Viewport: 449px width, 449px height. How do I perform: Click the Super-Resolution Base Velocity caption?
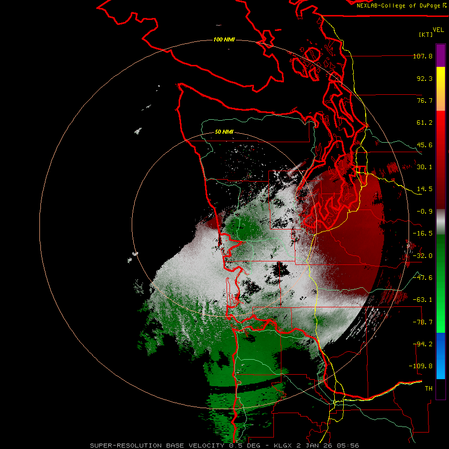click(x=224, y=446)
